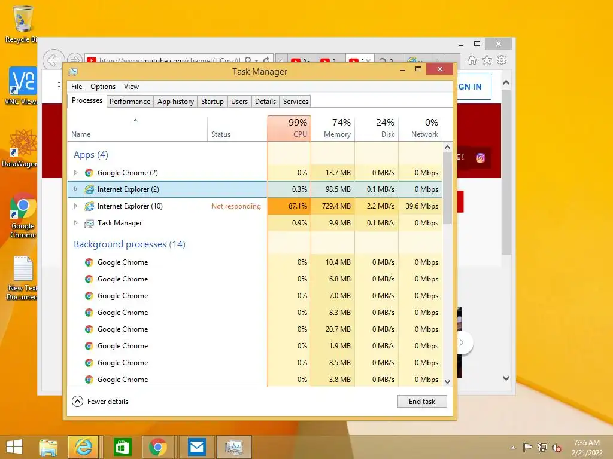Select the Google Chrome desktop shortcut

pos(23,215)
